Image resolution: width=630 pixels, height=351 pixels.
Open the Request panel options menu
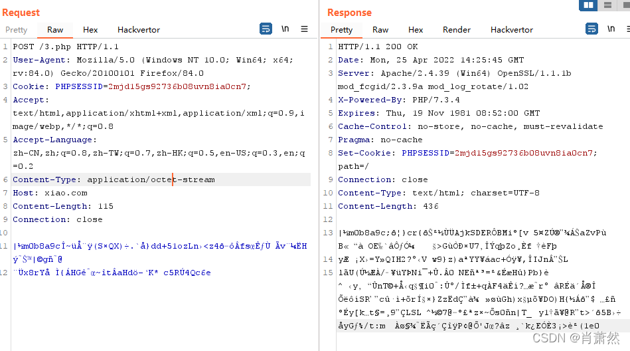click(304, 29)
